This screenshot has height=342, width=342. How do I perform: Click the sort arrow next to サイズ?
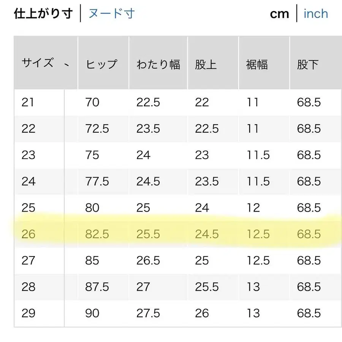(x=66, y=65)
